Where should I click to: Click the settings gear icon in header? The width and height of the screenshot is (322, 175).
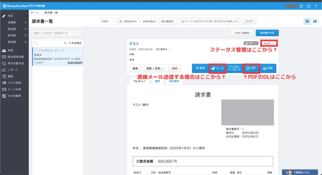(x=309, y=6)
